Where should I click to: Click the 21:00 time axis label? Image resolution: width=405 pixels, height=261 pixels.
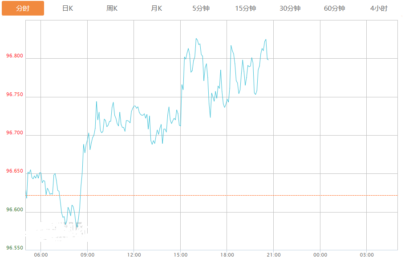[273, 255]
